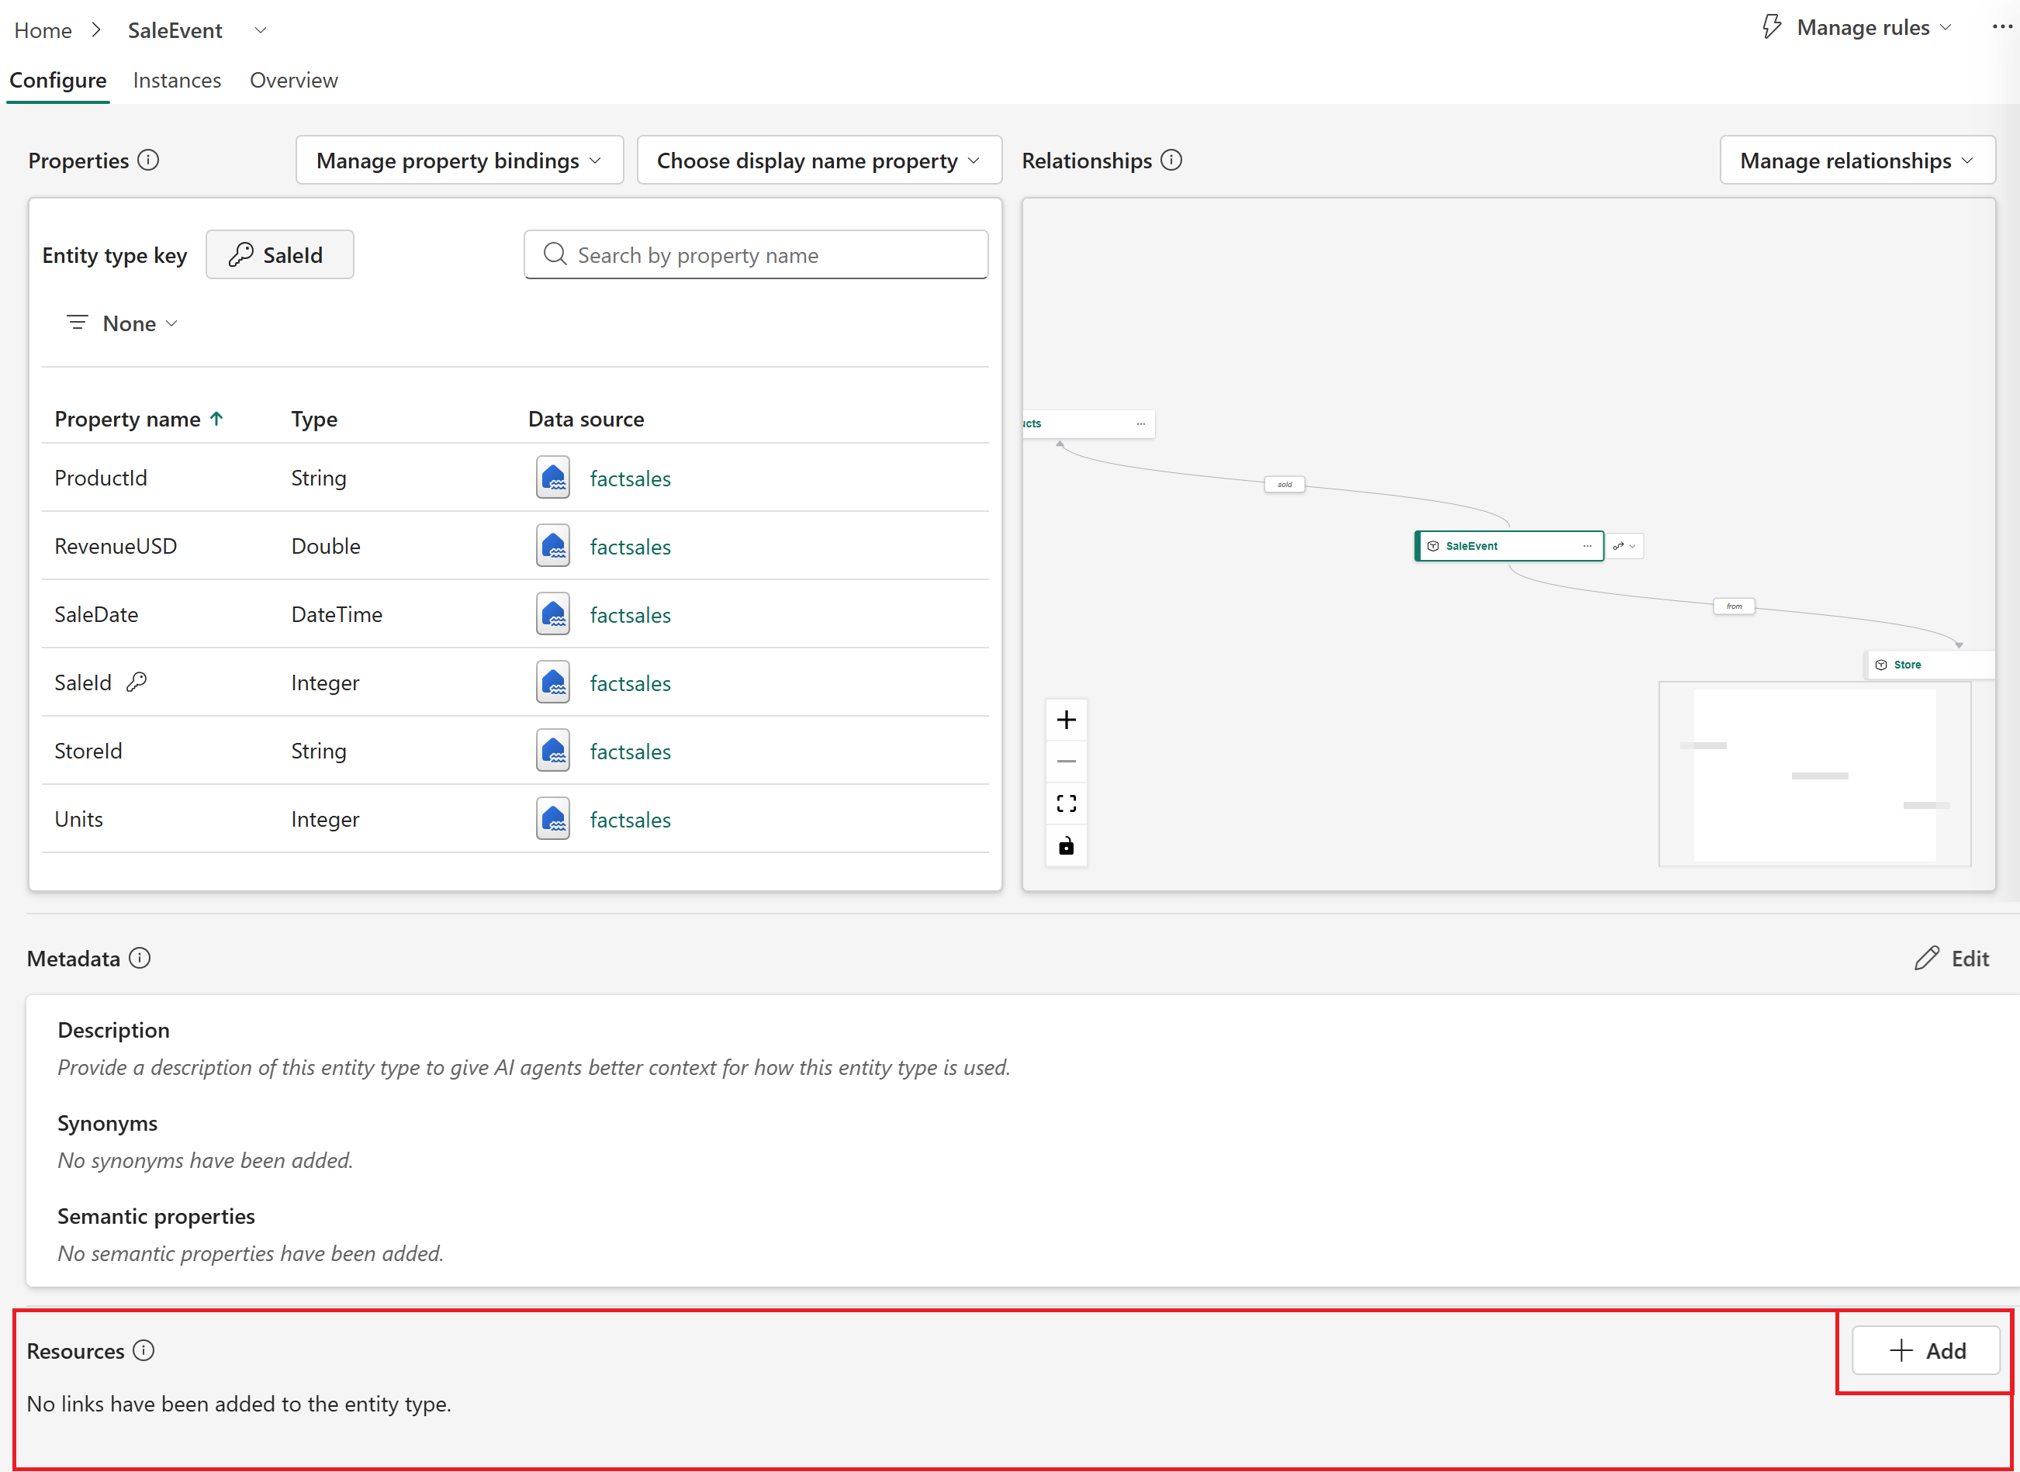Open the more options menu at top right

[x=2001, y=28]
